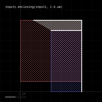Click white edge along top of blue rectangle
The width and height of the screenshot is (102, 102).
click(x=66, y=30)
